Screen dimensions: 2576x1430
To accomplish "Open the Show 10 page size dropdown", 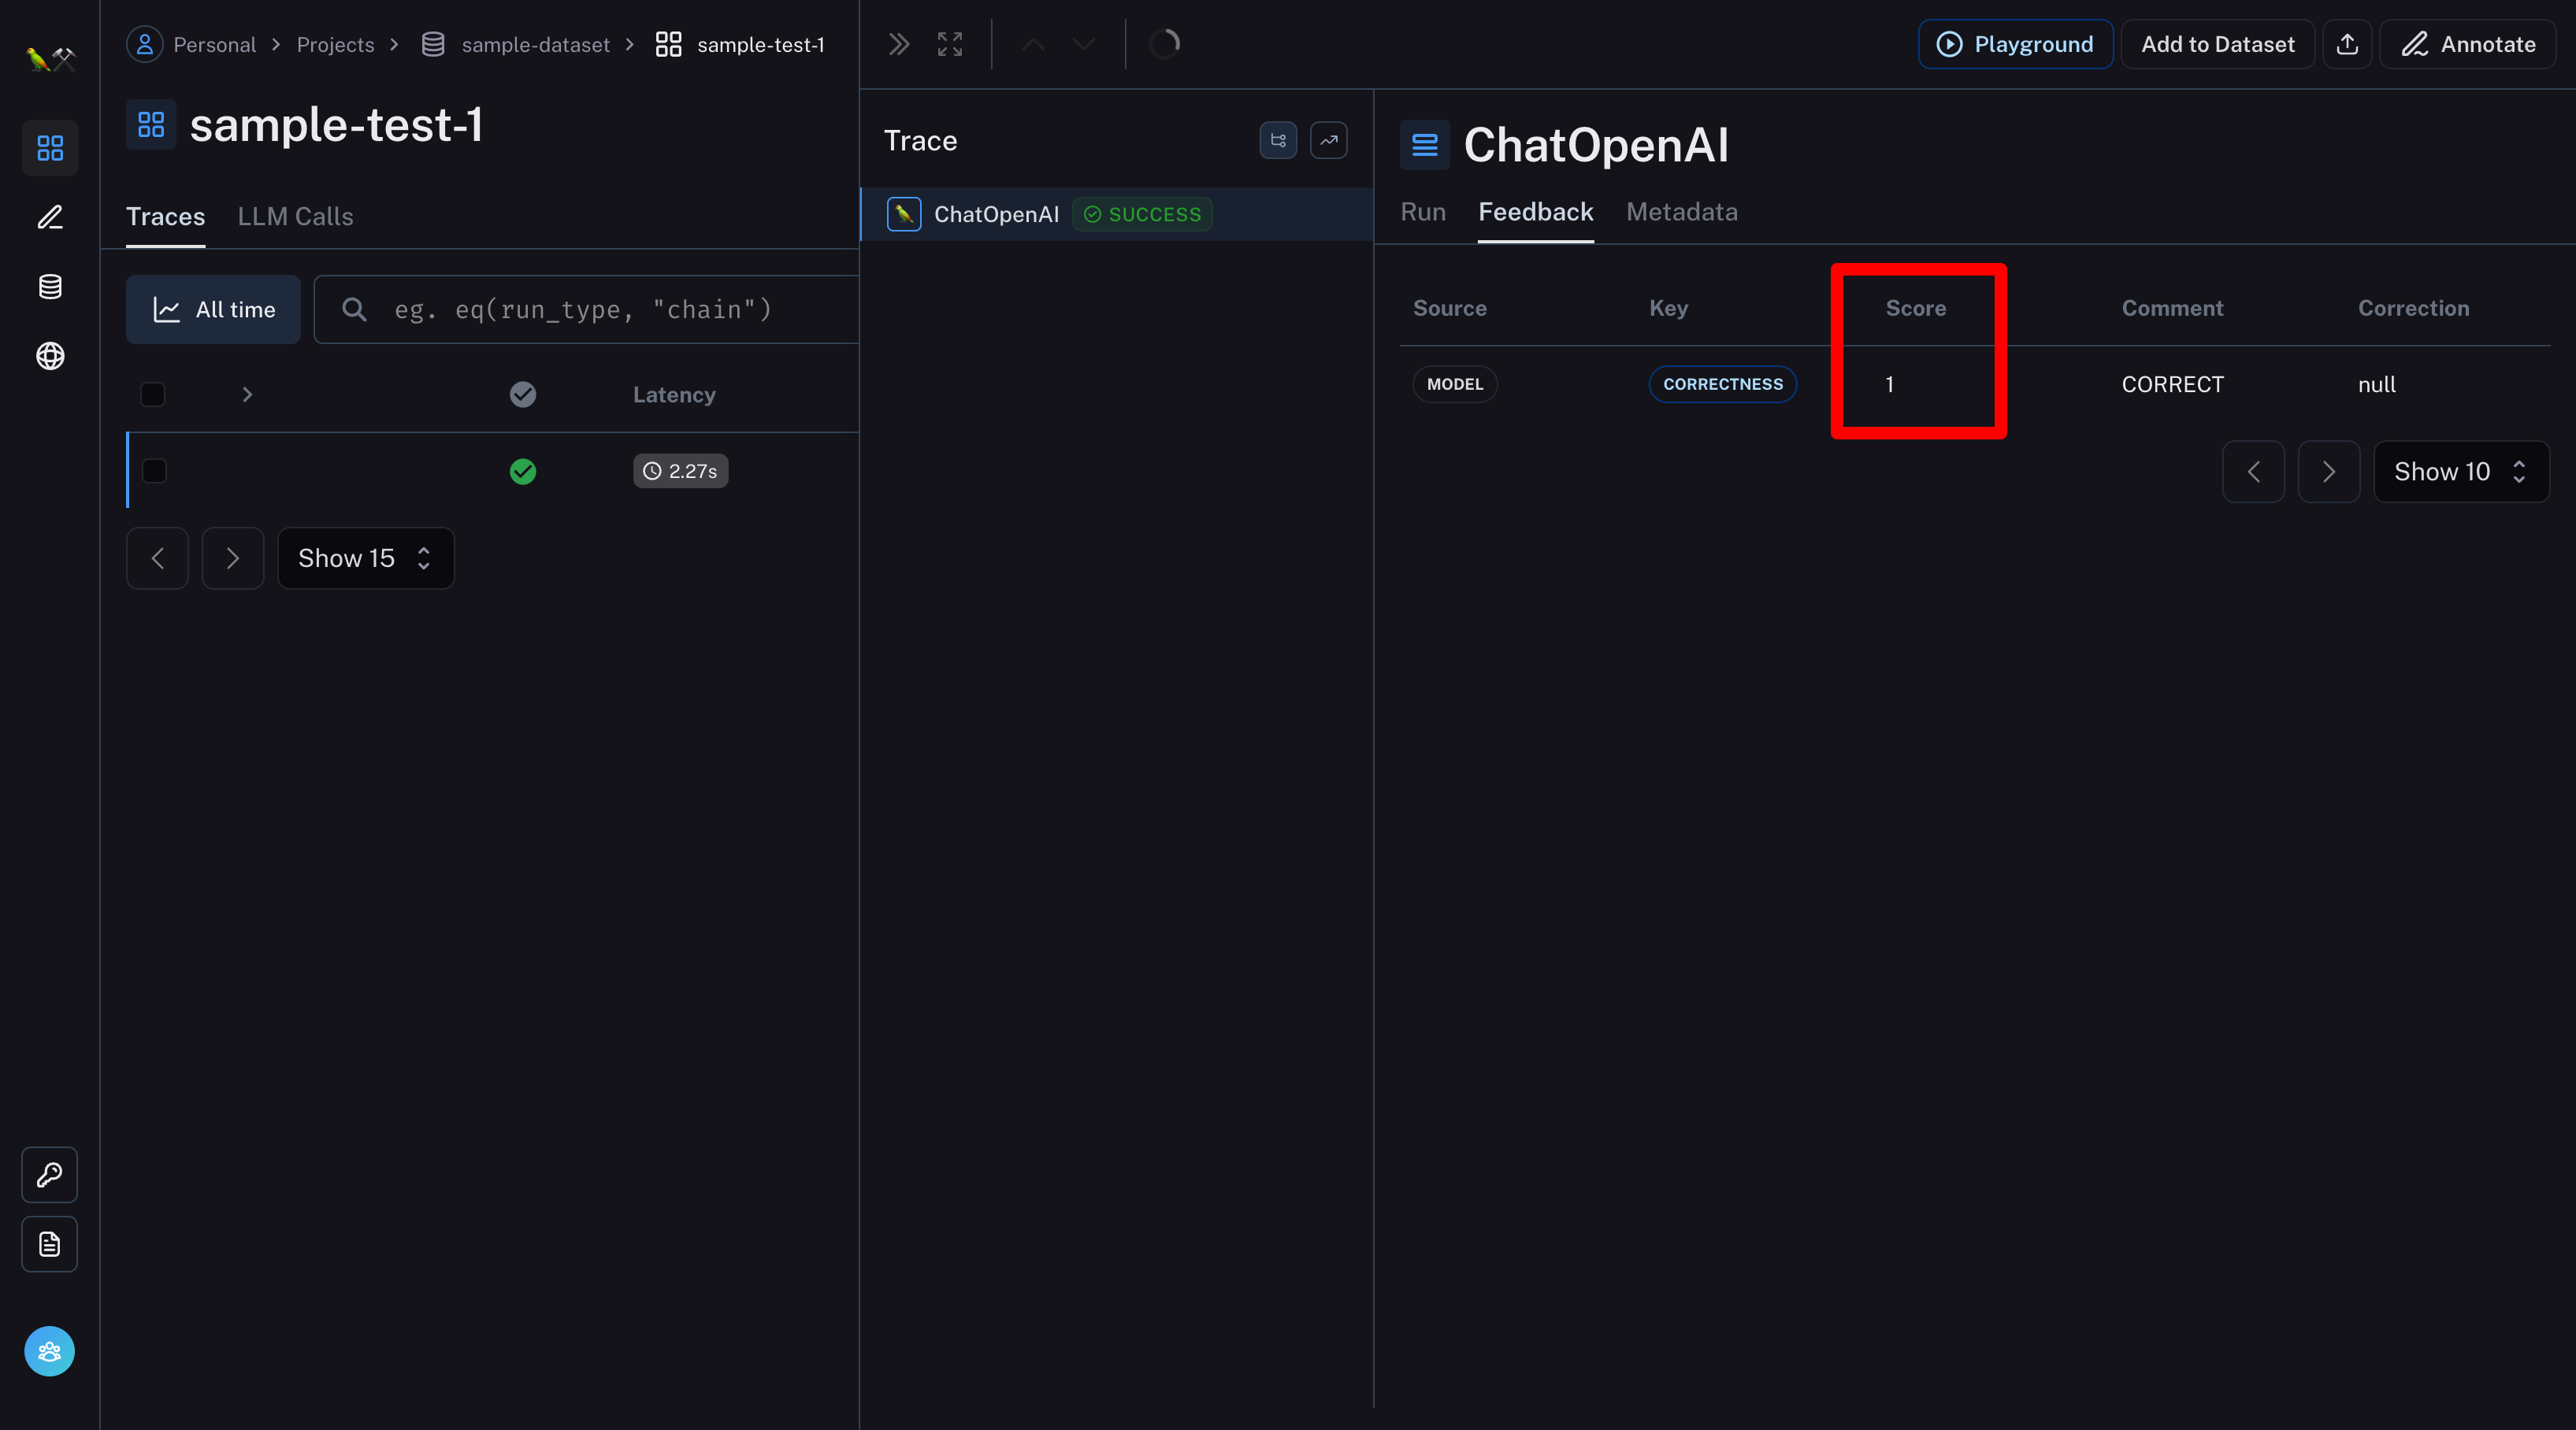I will 2461,472.
